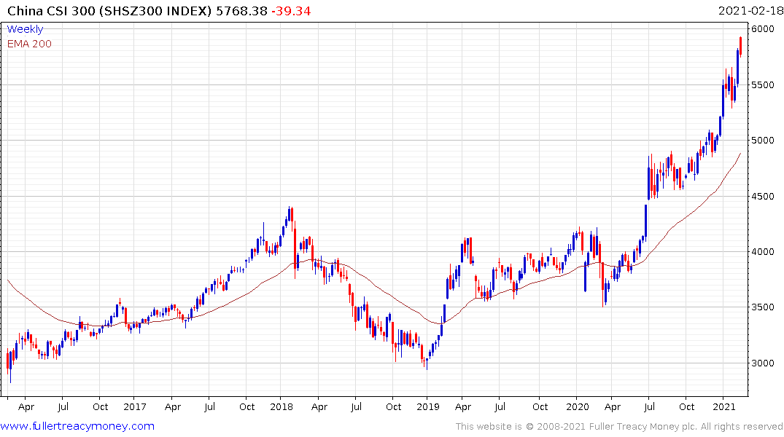Select the index value 5768.38

[241, 11]
